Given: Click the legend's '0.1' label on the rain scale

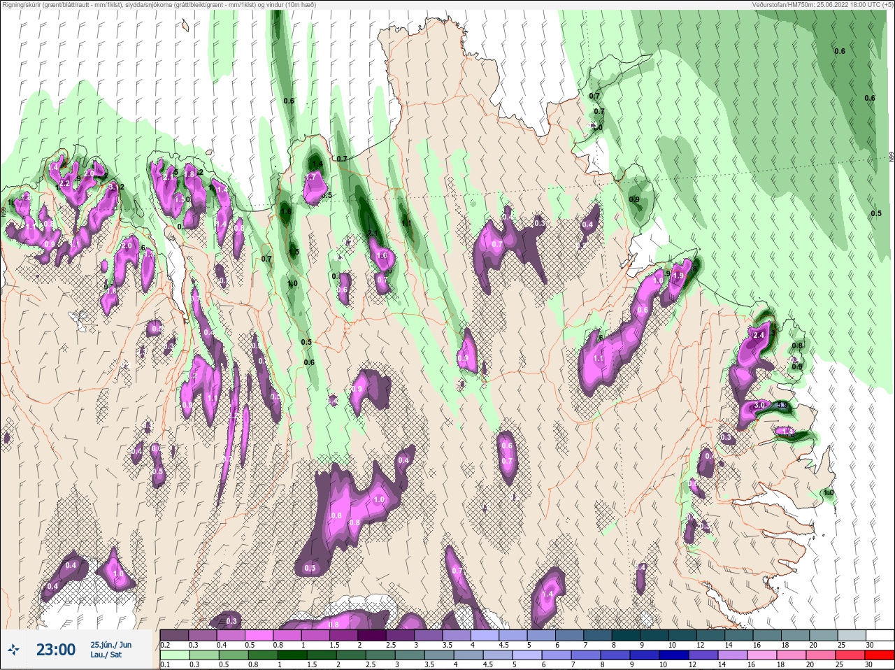Looking at the screenshot, I should [x=166, y=665].
